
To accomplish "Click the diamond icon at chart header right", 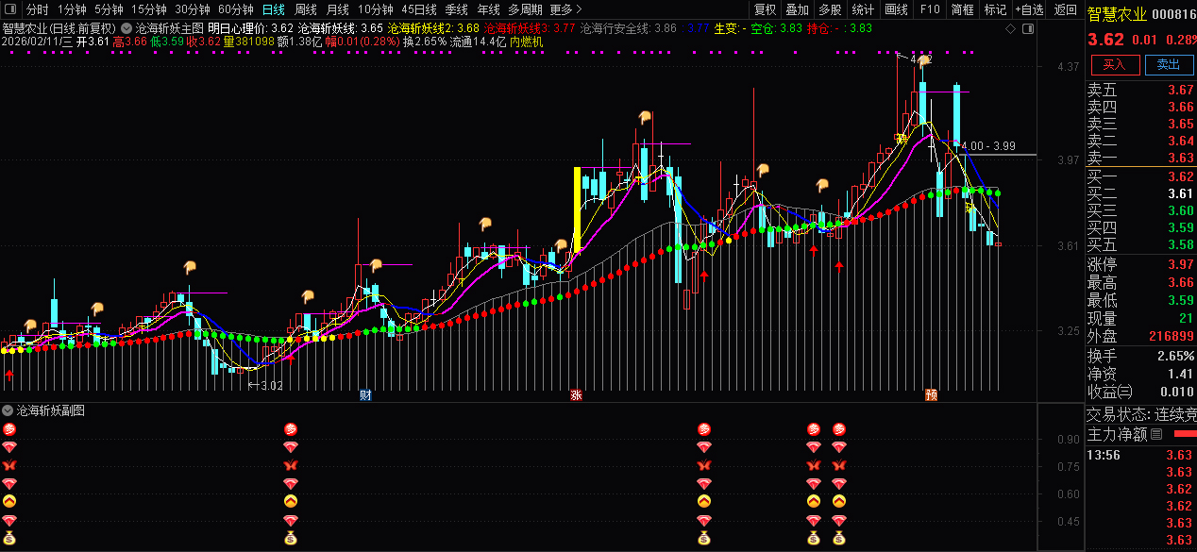I will coord(1011,28).
